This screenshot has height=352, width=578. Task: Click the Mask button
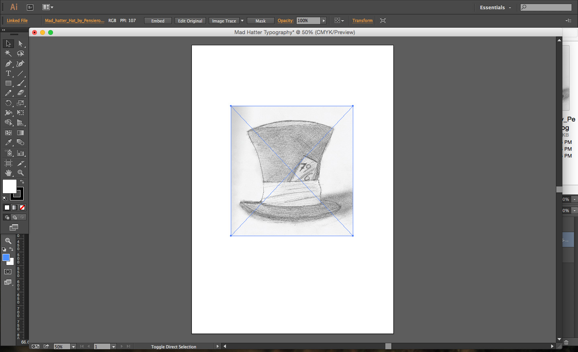(261, 21)
